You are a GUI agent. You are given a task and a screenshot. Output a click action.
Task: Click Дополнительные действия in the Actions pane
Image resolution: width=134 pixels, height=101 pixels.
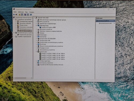tap(105, 23)
